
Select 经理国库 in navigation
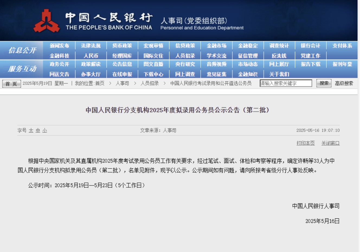click(122, 56)
